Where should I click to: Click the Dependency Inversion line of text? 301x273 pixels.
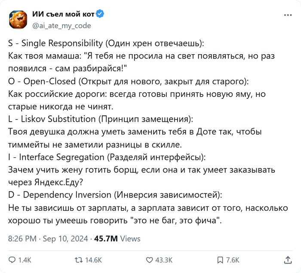(115, 195)
